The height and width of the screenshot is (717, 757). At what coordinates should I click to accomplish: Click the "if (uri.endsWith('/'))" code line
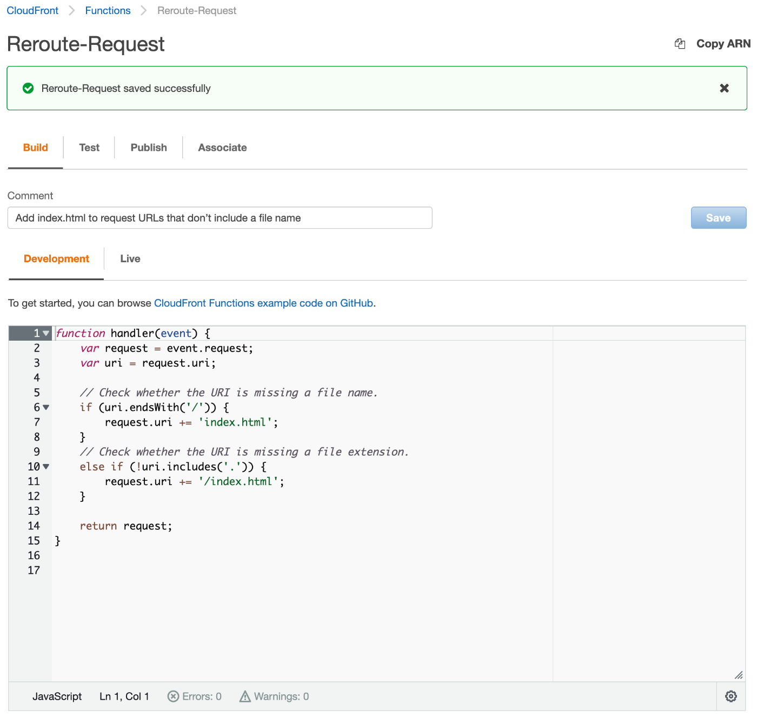click(155, 407)
